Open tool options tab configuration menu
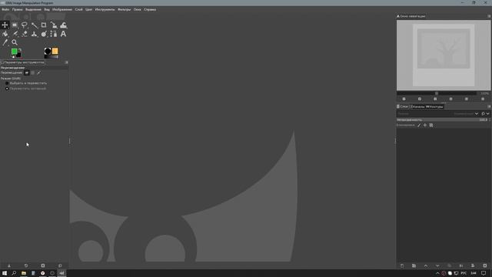Screen dimensions: 492x277 66,62
